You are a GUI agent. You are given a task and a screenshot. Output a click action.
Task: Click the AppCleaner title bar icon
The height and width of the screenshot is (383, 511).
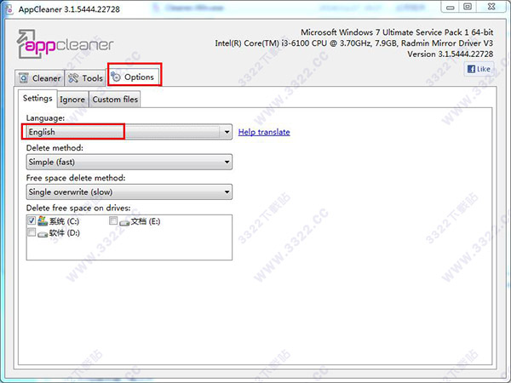[x=9, y=9]
